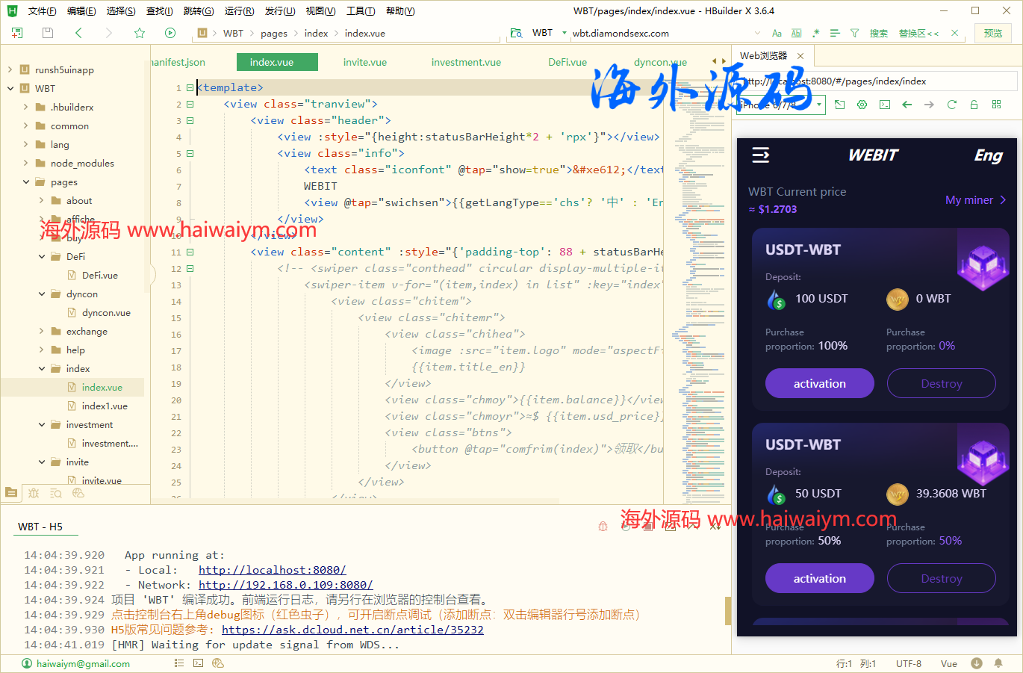Screen dimensions: 1023x673
Task: Click the save file icon in the top toolbar
Action: pos(46,33)
